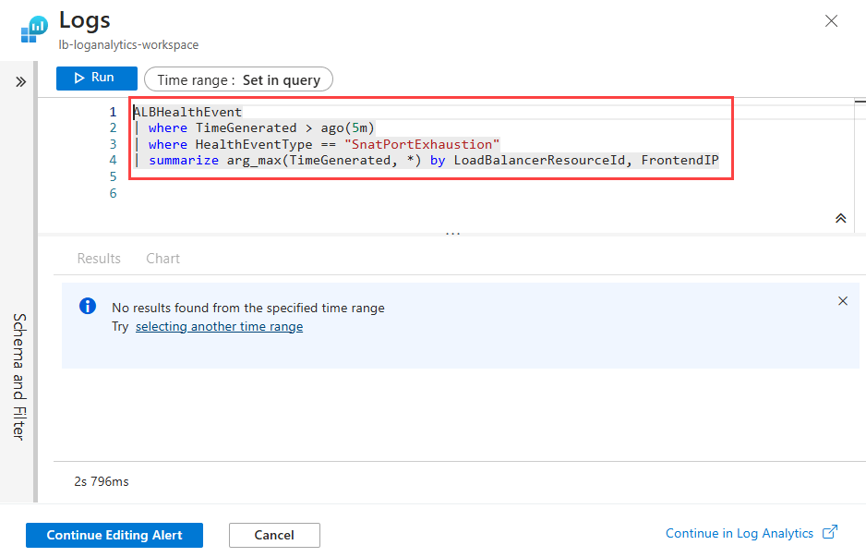
Task: Open the Time range selector
Action: click(238, 79)
